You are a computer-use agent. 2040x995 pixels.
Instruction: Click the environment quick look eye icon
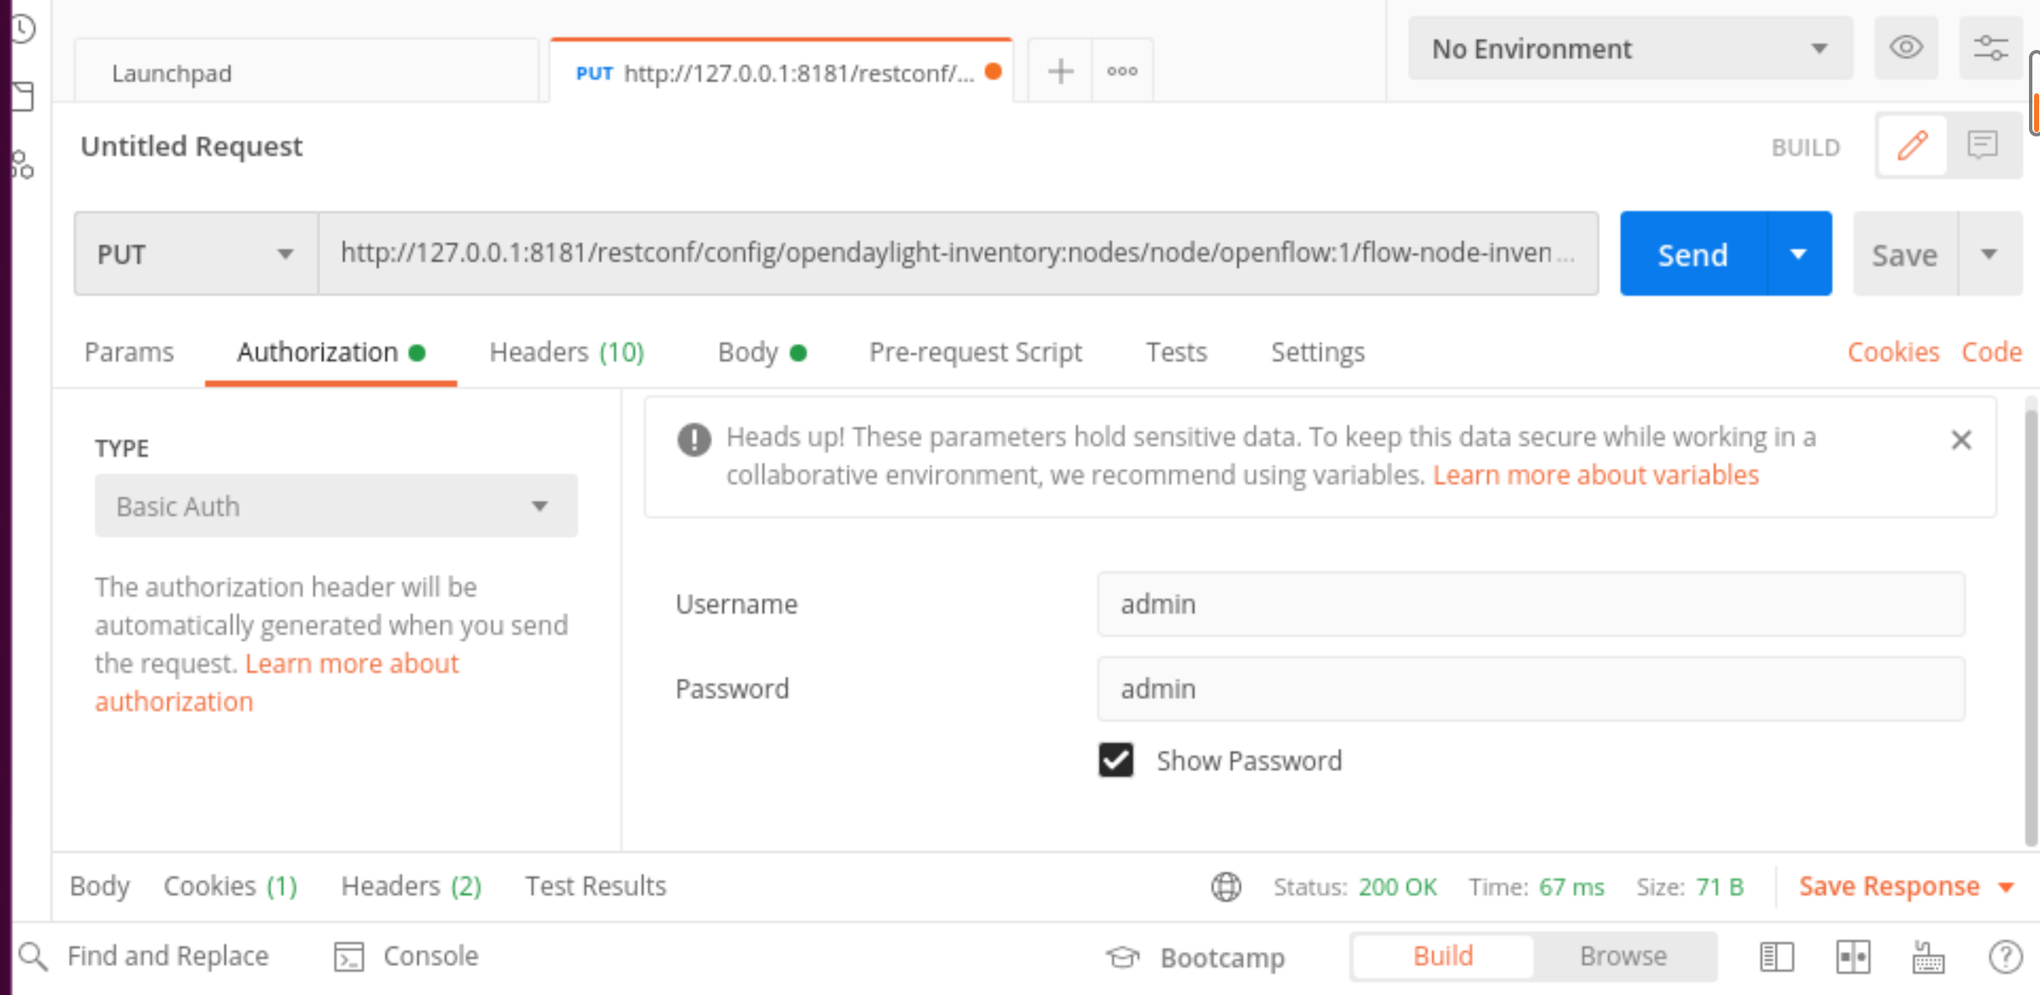1905,48
